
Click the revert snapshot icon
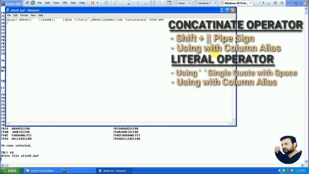click(123, 3)
